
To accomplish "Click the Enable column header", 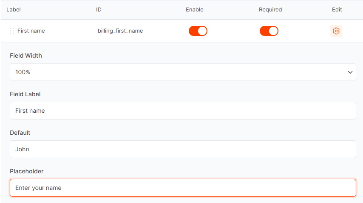I will point(195,9).
